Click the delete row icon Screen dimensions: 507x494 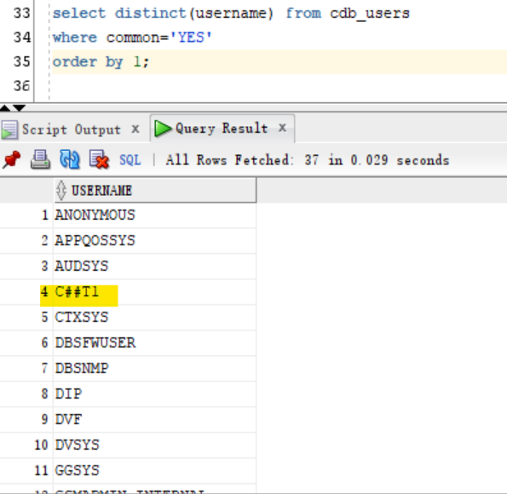tap(99, 160)
